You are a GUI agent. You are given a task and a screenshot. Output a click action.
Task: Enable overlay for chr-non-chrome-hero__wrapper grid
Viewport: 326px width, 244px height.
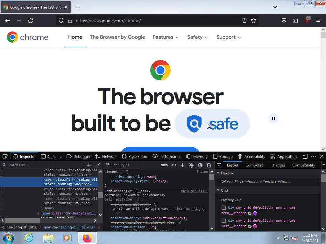(x=224, y=208)
